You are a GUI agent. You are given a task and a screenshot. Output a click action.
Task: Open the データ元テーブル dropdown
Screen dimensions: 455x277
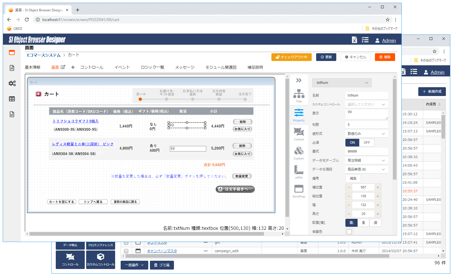[x=366, y=161]
